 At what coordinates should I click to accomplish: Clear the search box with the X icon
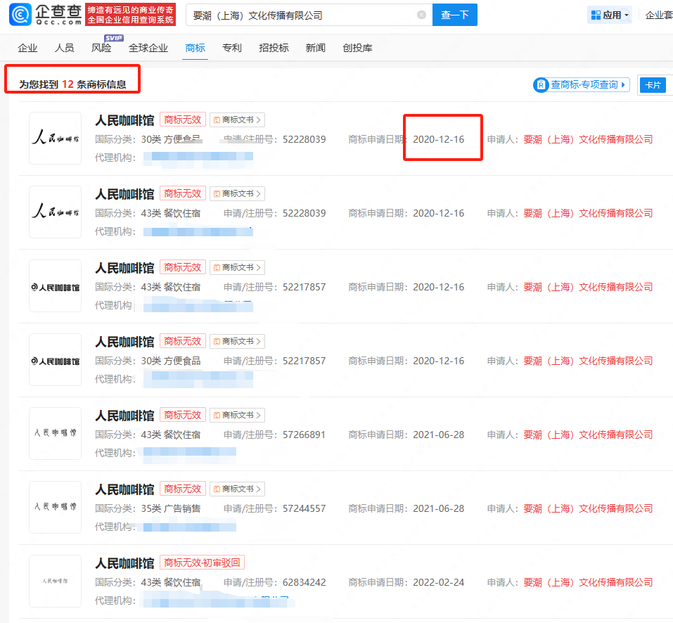pos(421,15)
